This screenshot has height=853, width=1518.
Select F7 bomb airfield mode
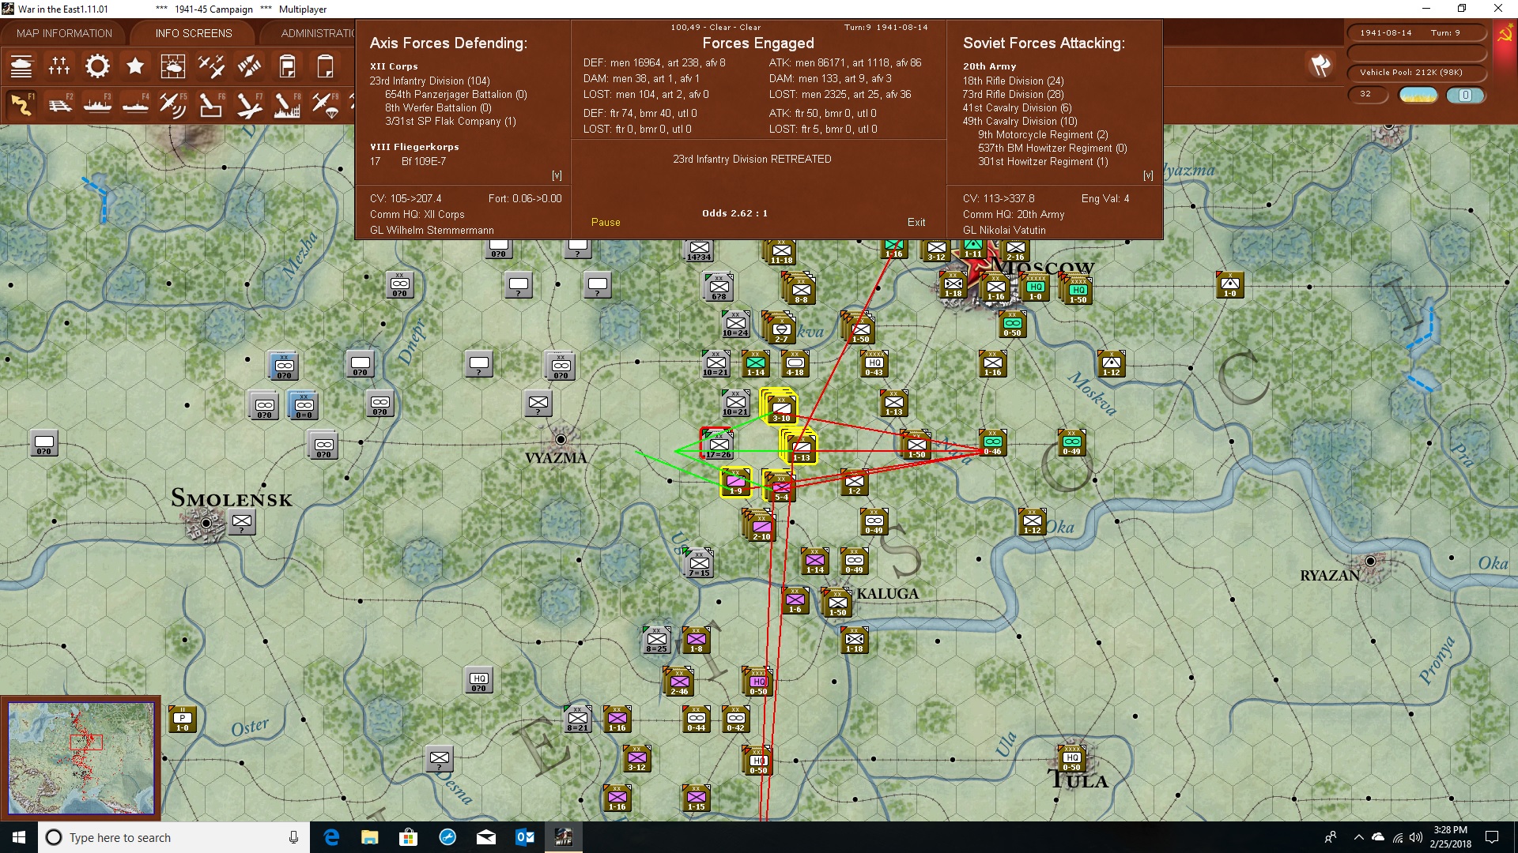point(249,105)
